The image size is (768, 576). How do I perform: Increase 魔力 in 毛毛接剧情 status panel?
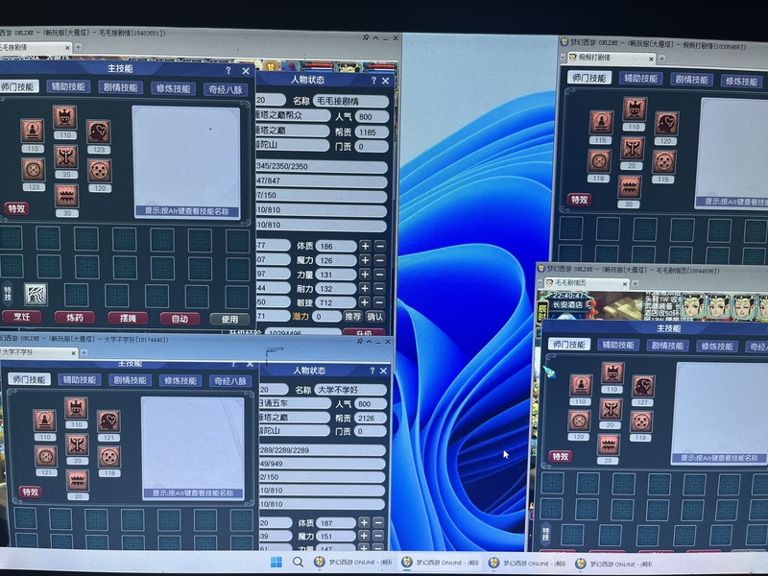coord(365,260)
